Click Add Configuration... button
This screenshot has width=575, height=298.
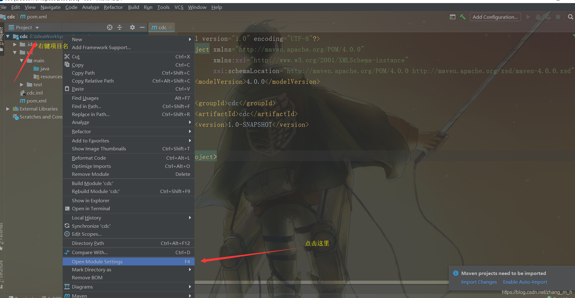[x=495, y=17]
